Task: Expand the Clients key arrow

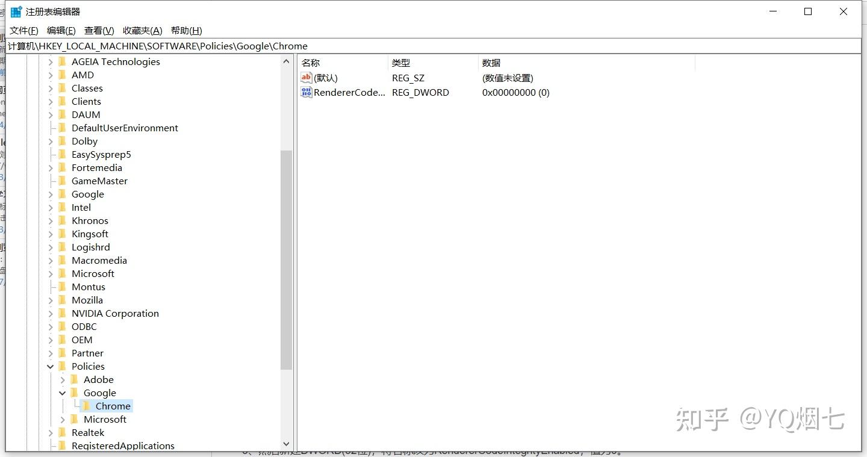Action: (51, 102)
